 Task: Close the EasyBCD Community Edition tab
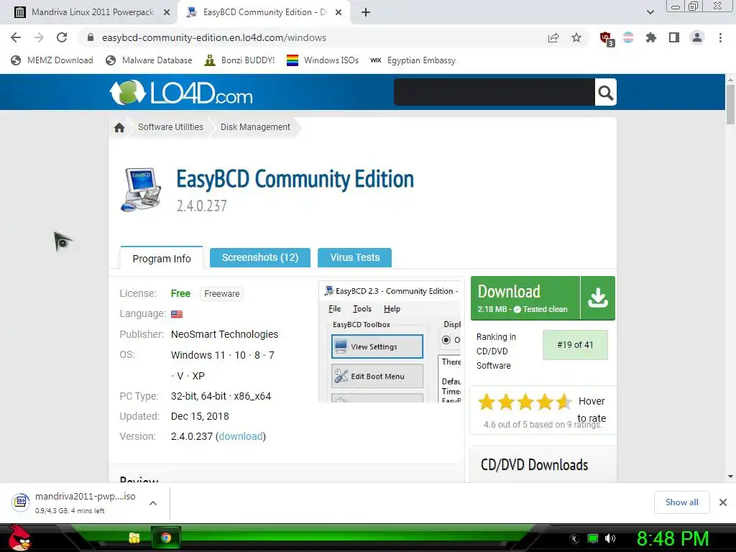[339, 13]
